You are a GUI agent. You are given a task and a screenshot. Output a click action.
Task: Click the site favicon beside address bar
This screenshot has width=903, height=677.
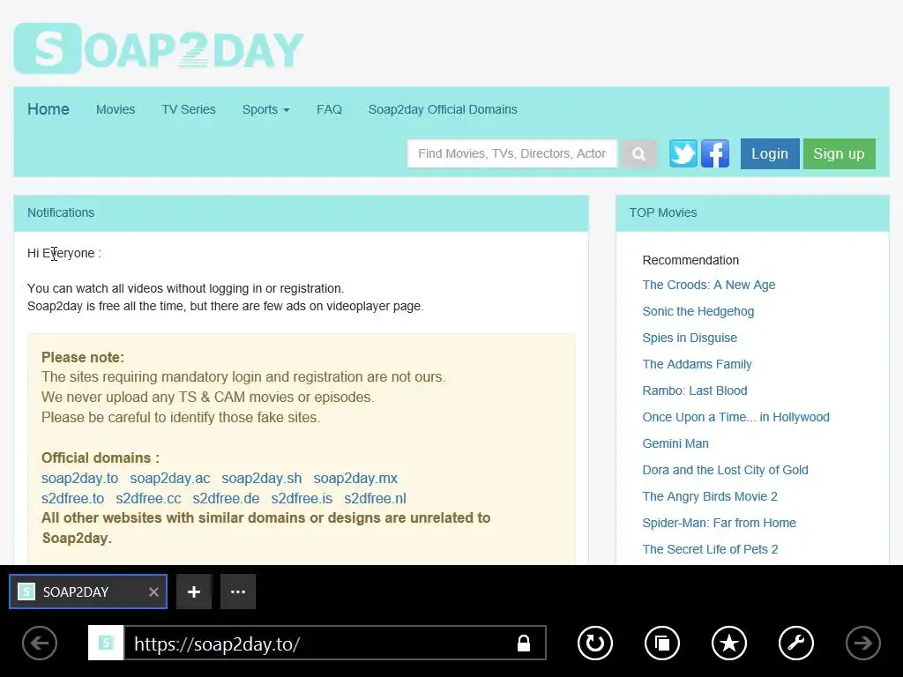(106, 643)
